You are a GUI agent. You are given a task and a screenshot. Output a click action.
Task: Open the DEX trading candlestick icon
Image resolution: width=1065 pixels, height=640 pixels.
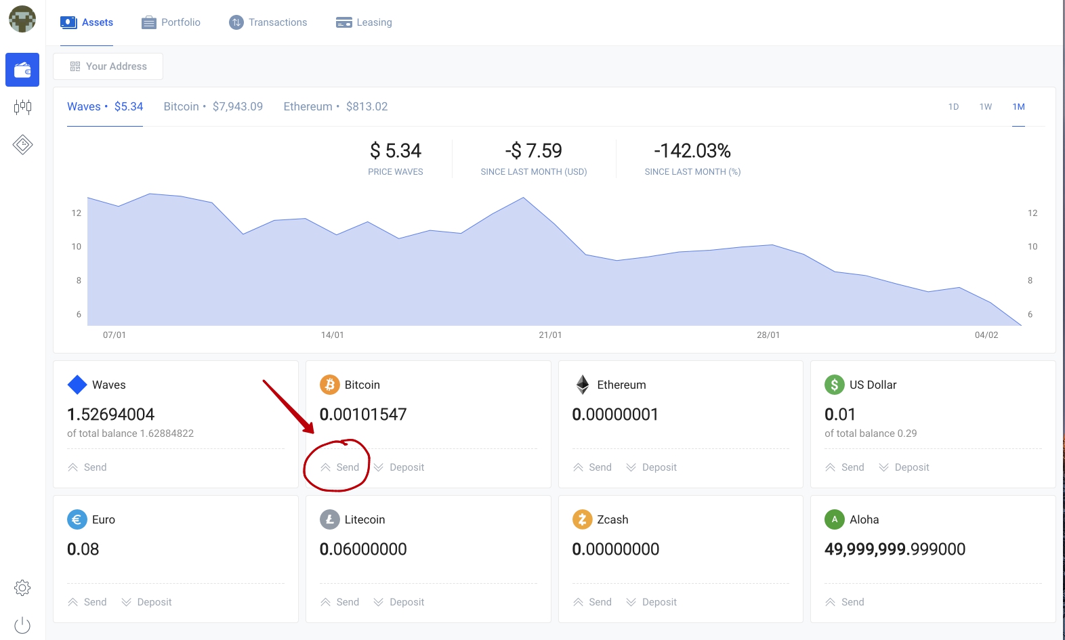coord(22,107)
